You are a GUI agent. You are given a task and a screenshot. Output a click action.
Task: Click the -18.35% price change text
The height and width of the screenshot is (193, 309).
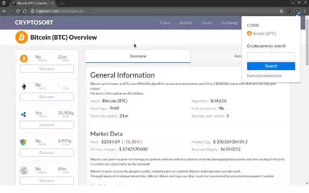(132, 141)
